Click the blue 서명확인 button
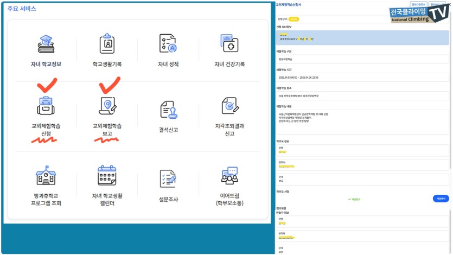This screenshot has width=453, height=255. coord(441,199)
